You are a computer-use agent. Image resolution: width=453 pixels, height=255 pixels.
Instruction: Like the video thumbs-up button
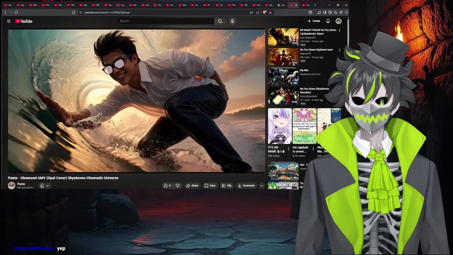[x=167, y=186]
